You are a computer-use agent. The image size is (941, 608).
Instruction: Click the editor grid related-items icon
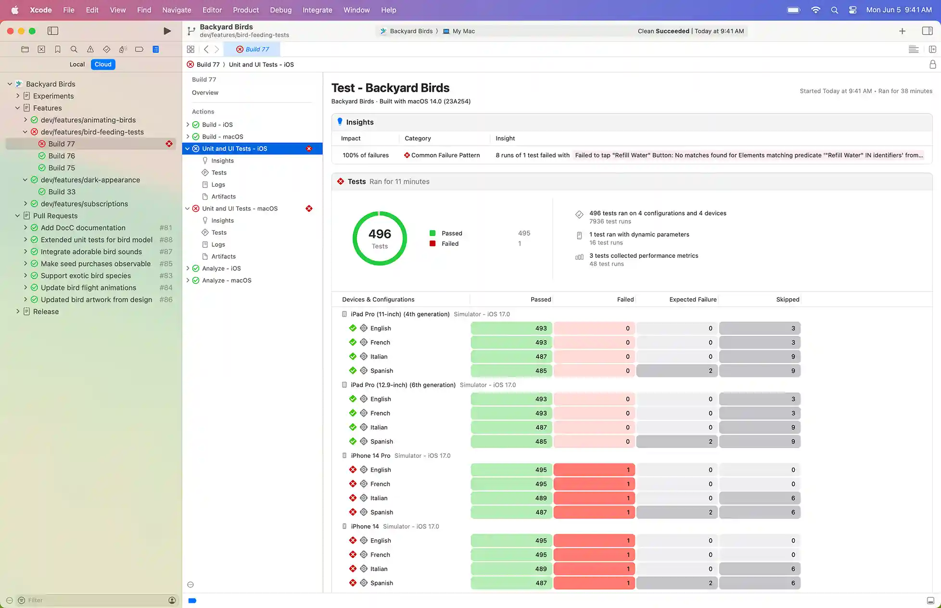191,49
